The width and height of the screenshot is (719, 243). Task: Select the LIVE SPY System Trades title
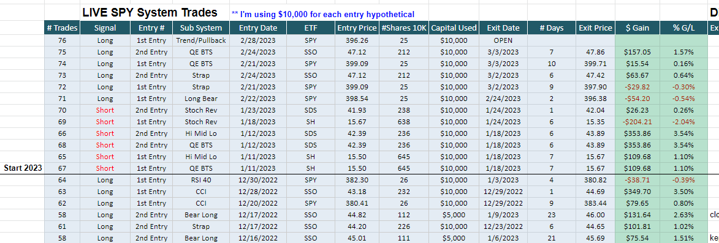(x=150, y=13)
